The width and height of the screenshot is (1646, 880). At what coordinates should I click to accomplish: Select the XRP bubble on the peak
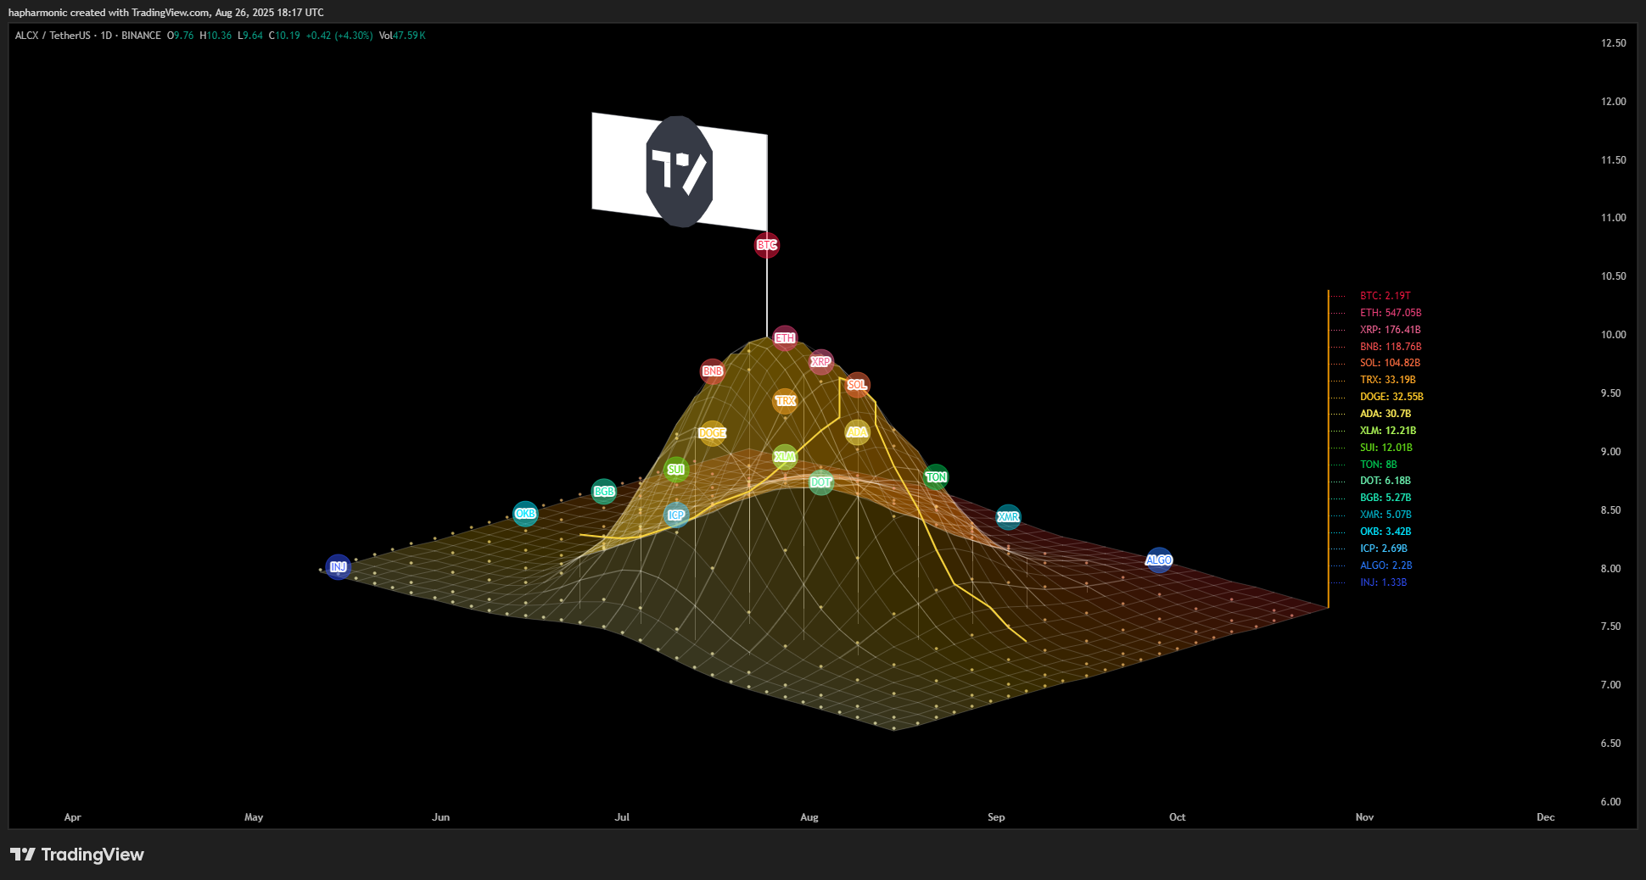click(820, 362)
